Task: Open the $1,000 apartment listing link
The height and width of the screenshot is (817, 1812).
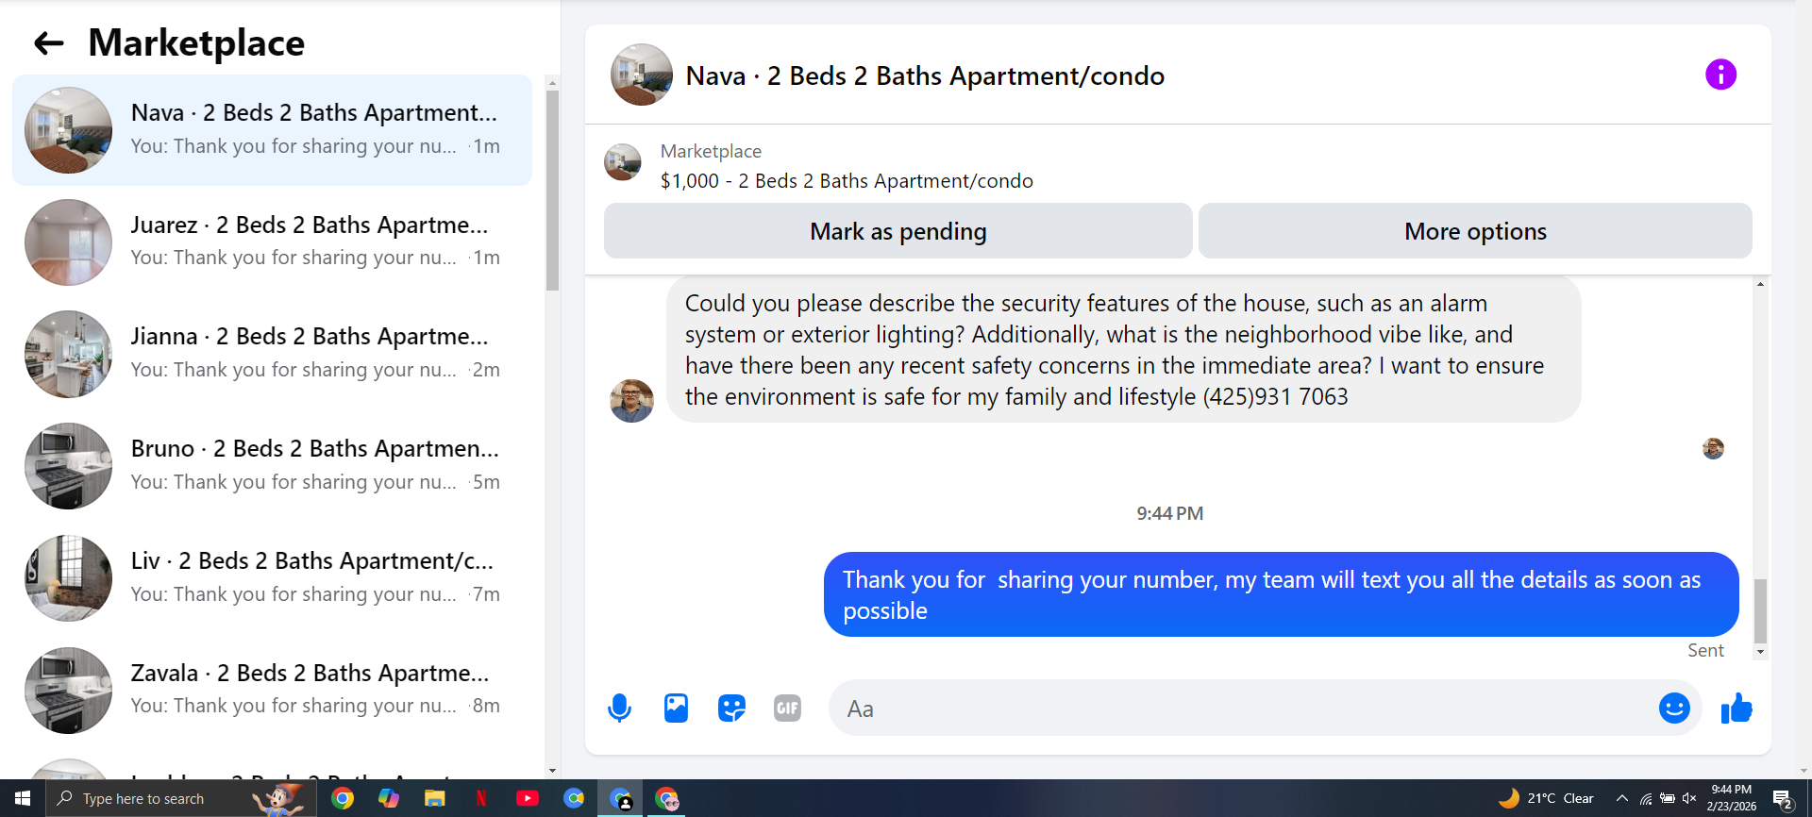Action: click(847, 180)
